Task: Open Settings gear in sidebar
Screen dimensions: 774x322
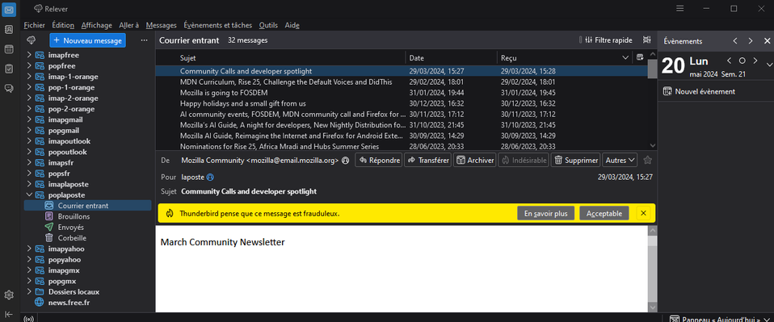Action: pyautogui.click(x=9, y=295)
